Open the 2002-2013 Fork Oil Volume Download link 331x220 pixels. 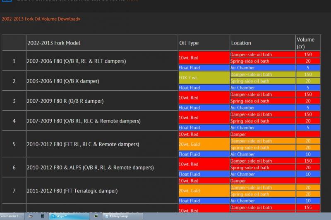(x=41, y=19)
